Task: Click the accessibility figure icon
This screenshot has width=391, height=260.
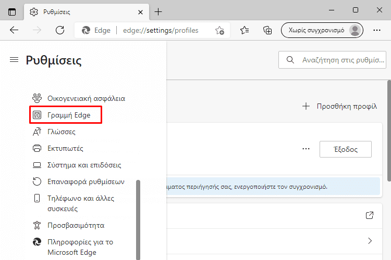Action: (x=37, y=225)
